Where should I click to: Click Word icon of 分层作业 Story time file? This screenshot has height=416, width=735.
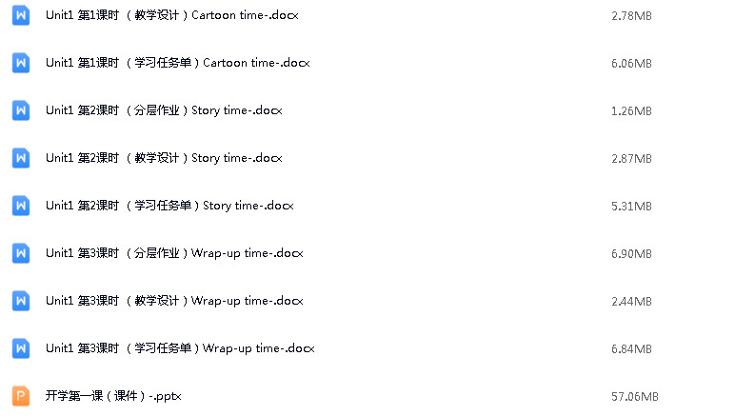[x=21, y=110]
